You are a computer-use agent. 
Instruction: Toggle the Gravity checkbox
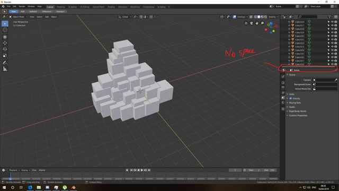tap(291, 99)
